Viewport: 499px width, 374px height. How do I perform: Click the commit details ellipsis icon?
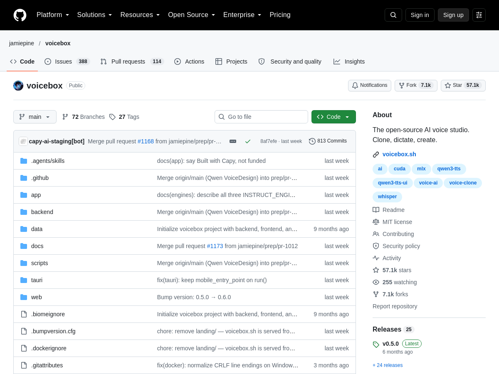pos(233,141)
